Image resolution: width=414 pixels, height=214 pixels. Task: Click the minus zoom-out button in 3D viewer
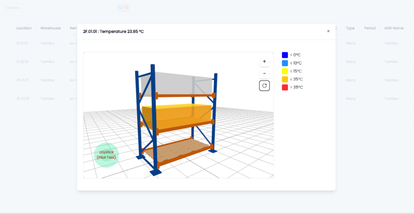pos(264,74)
